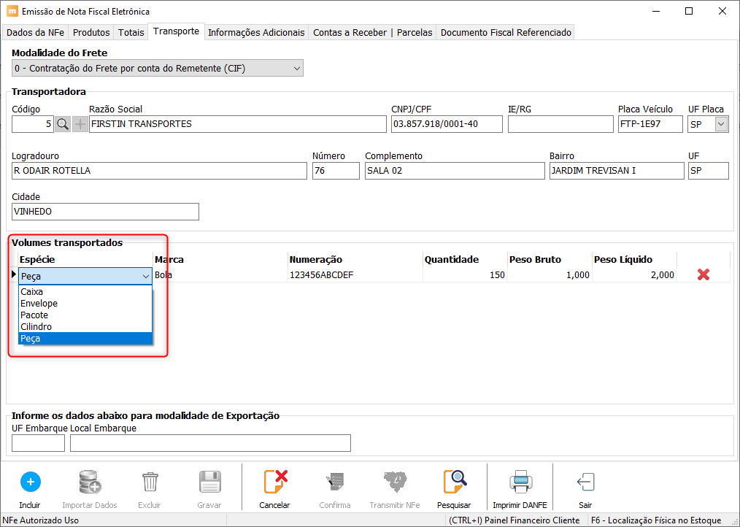This screenshot has width=740, height=527.
Task: Delete volume row with red X icon
Action: tap(704, 274)
